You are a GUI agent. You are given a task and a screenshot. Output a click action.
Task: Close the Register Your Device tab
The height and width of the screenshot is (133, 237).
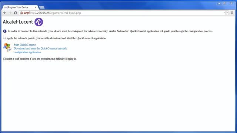[36, 7]
